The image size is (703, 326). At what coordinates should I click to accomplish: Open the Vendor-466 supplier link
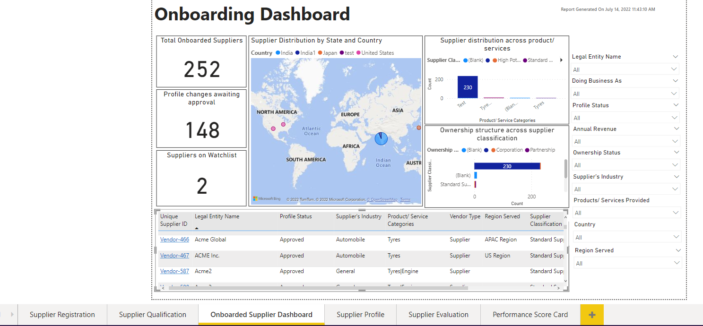click(x=174, y=240)
